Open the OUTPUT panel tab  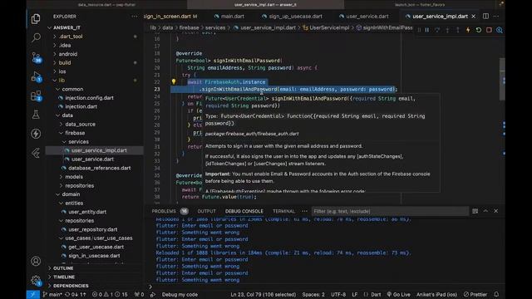tap(206, 211)
